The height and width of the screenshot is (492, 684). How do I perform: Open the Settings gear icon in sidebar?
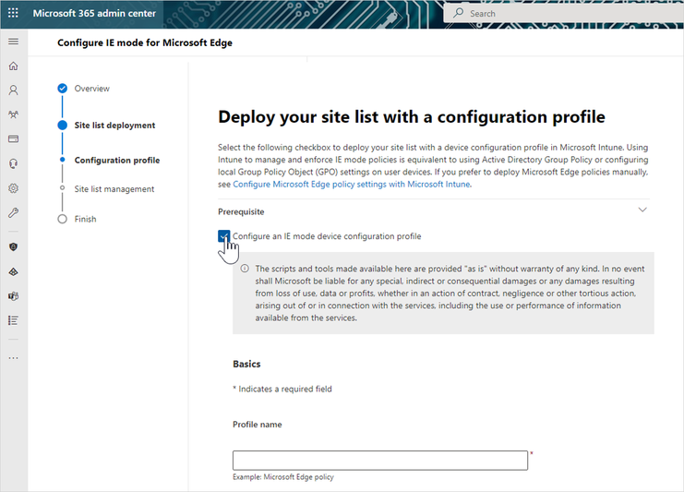14,188
